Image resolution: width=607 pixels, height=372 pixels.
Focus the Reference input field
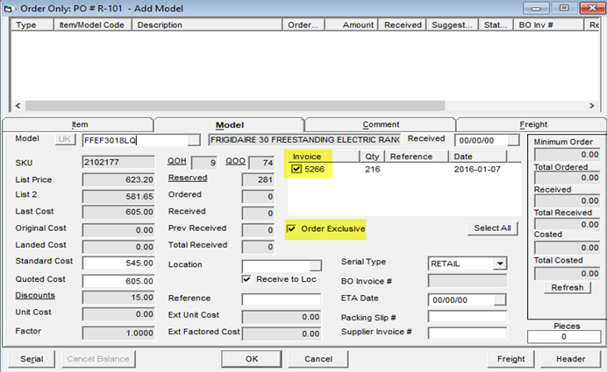coord(282,299)
